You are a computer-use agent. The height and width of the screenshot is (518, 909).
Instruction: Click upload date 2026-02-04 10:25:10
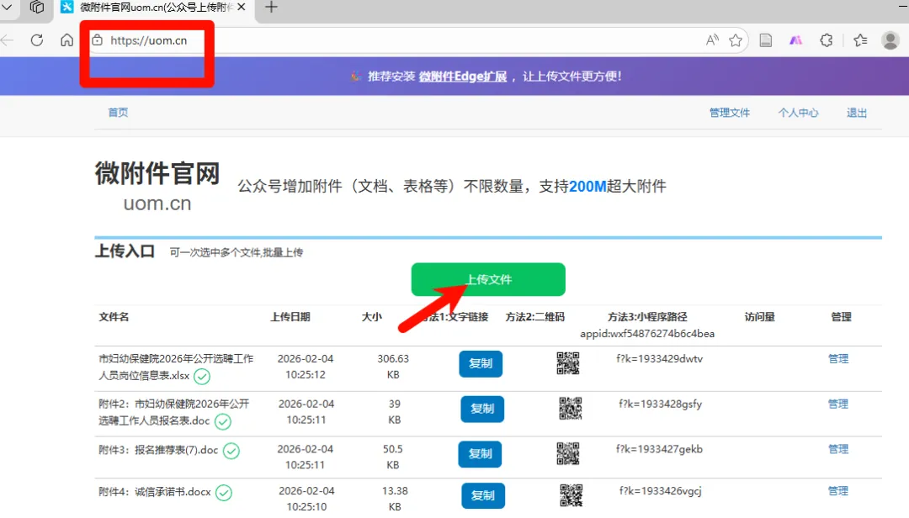tap(306, 499)
